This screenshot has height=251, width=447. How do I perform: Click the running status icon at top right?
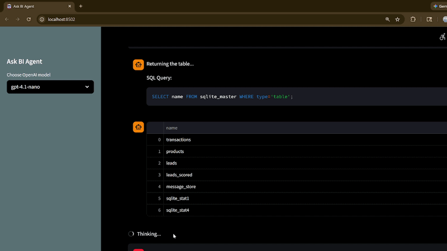pos(442,37)
